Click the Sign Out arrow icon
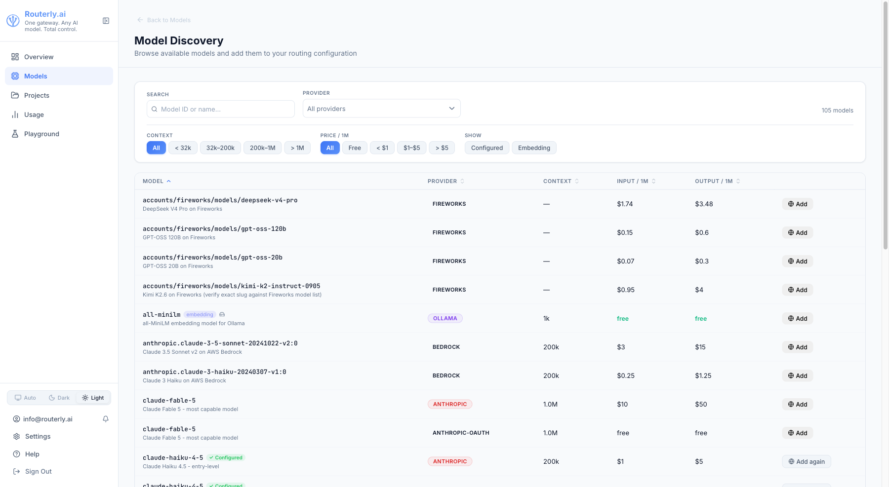 (x=16, y=472)
